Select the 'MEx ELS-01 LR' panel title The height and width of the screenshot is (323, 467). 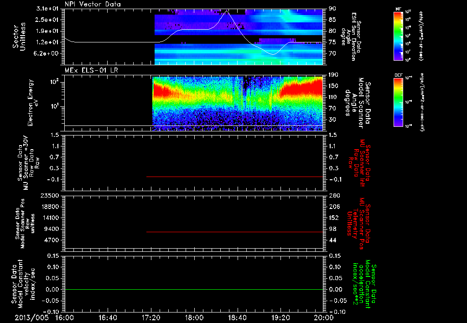click(x=90, y=71)
